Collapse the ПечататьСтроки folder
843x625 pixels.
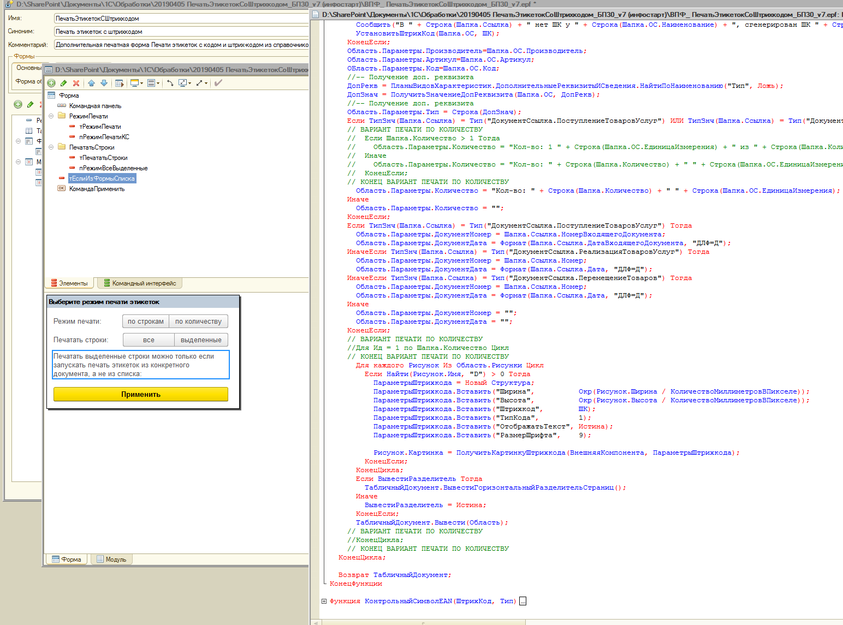pyautogui.click(x=51, y=147)
